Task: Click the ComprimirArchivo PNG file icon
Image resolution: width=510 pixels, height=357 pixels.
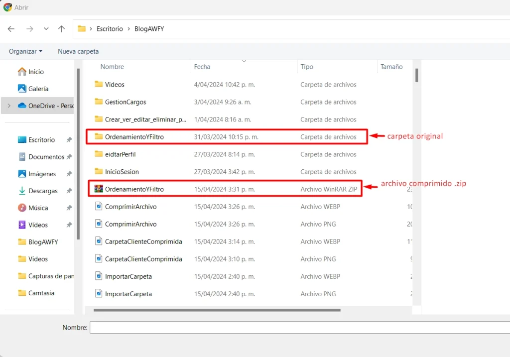Action: pos(99,224)
